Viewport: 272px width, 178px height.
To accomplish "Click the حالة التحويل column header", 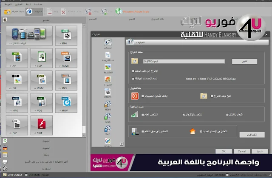I will (158, 19).
